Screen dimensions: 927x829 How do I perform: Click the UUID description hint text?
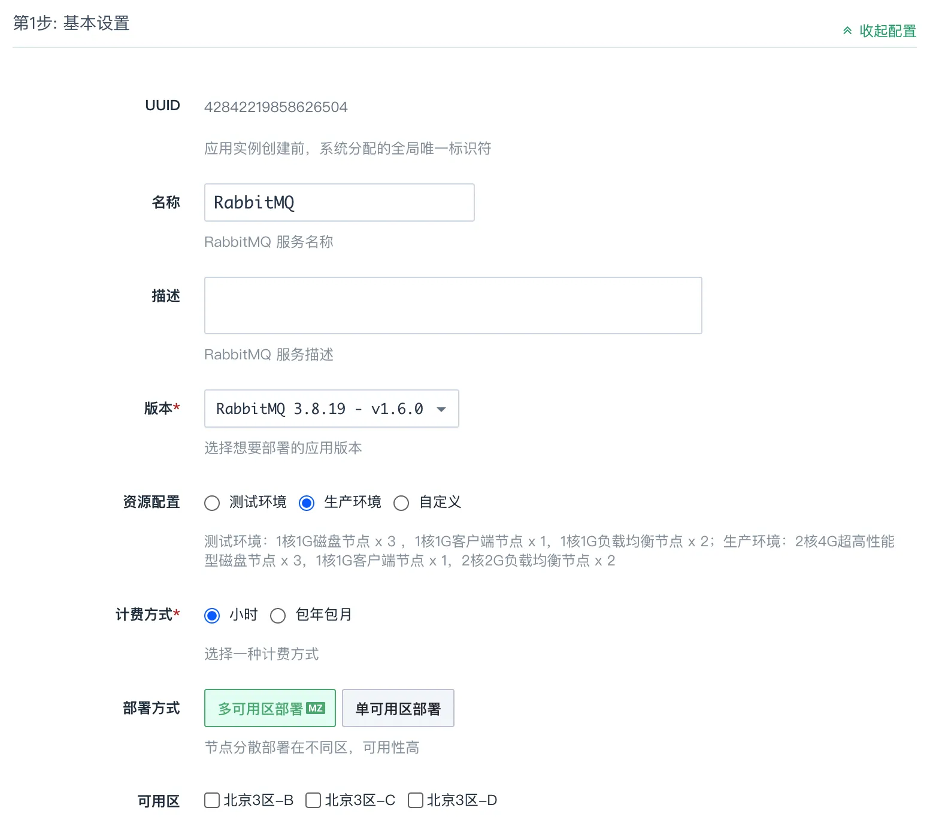coord(348,149)
